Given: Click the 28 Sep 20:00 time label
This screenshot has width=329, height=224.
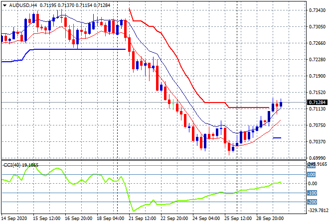Looking at the screenshot, I should (270, 219).
